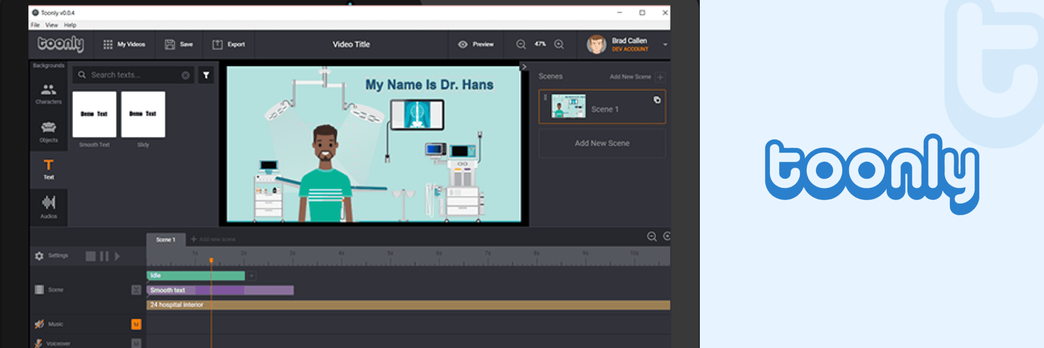Open the Help menu

[x=70, y=25]
